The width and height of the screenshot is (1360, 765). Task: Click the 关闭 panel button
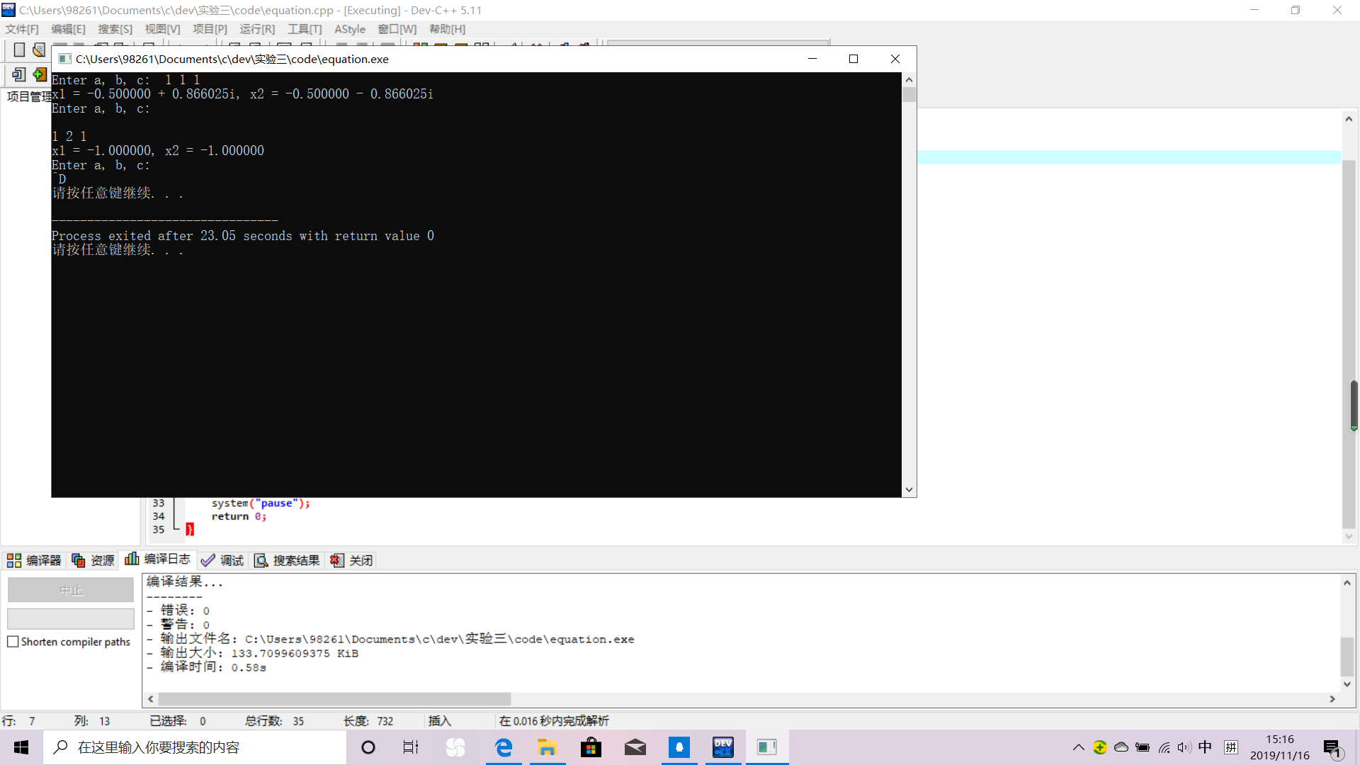coord(352,560)
